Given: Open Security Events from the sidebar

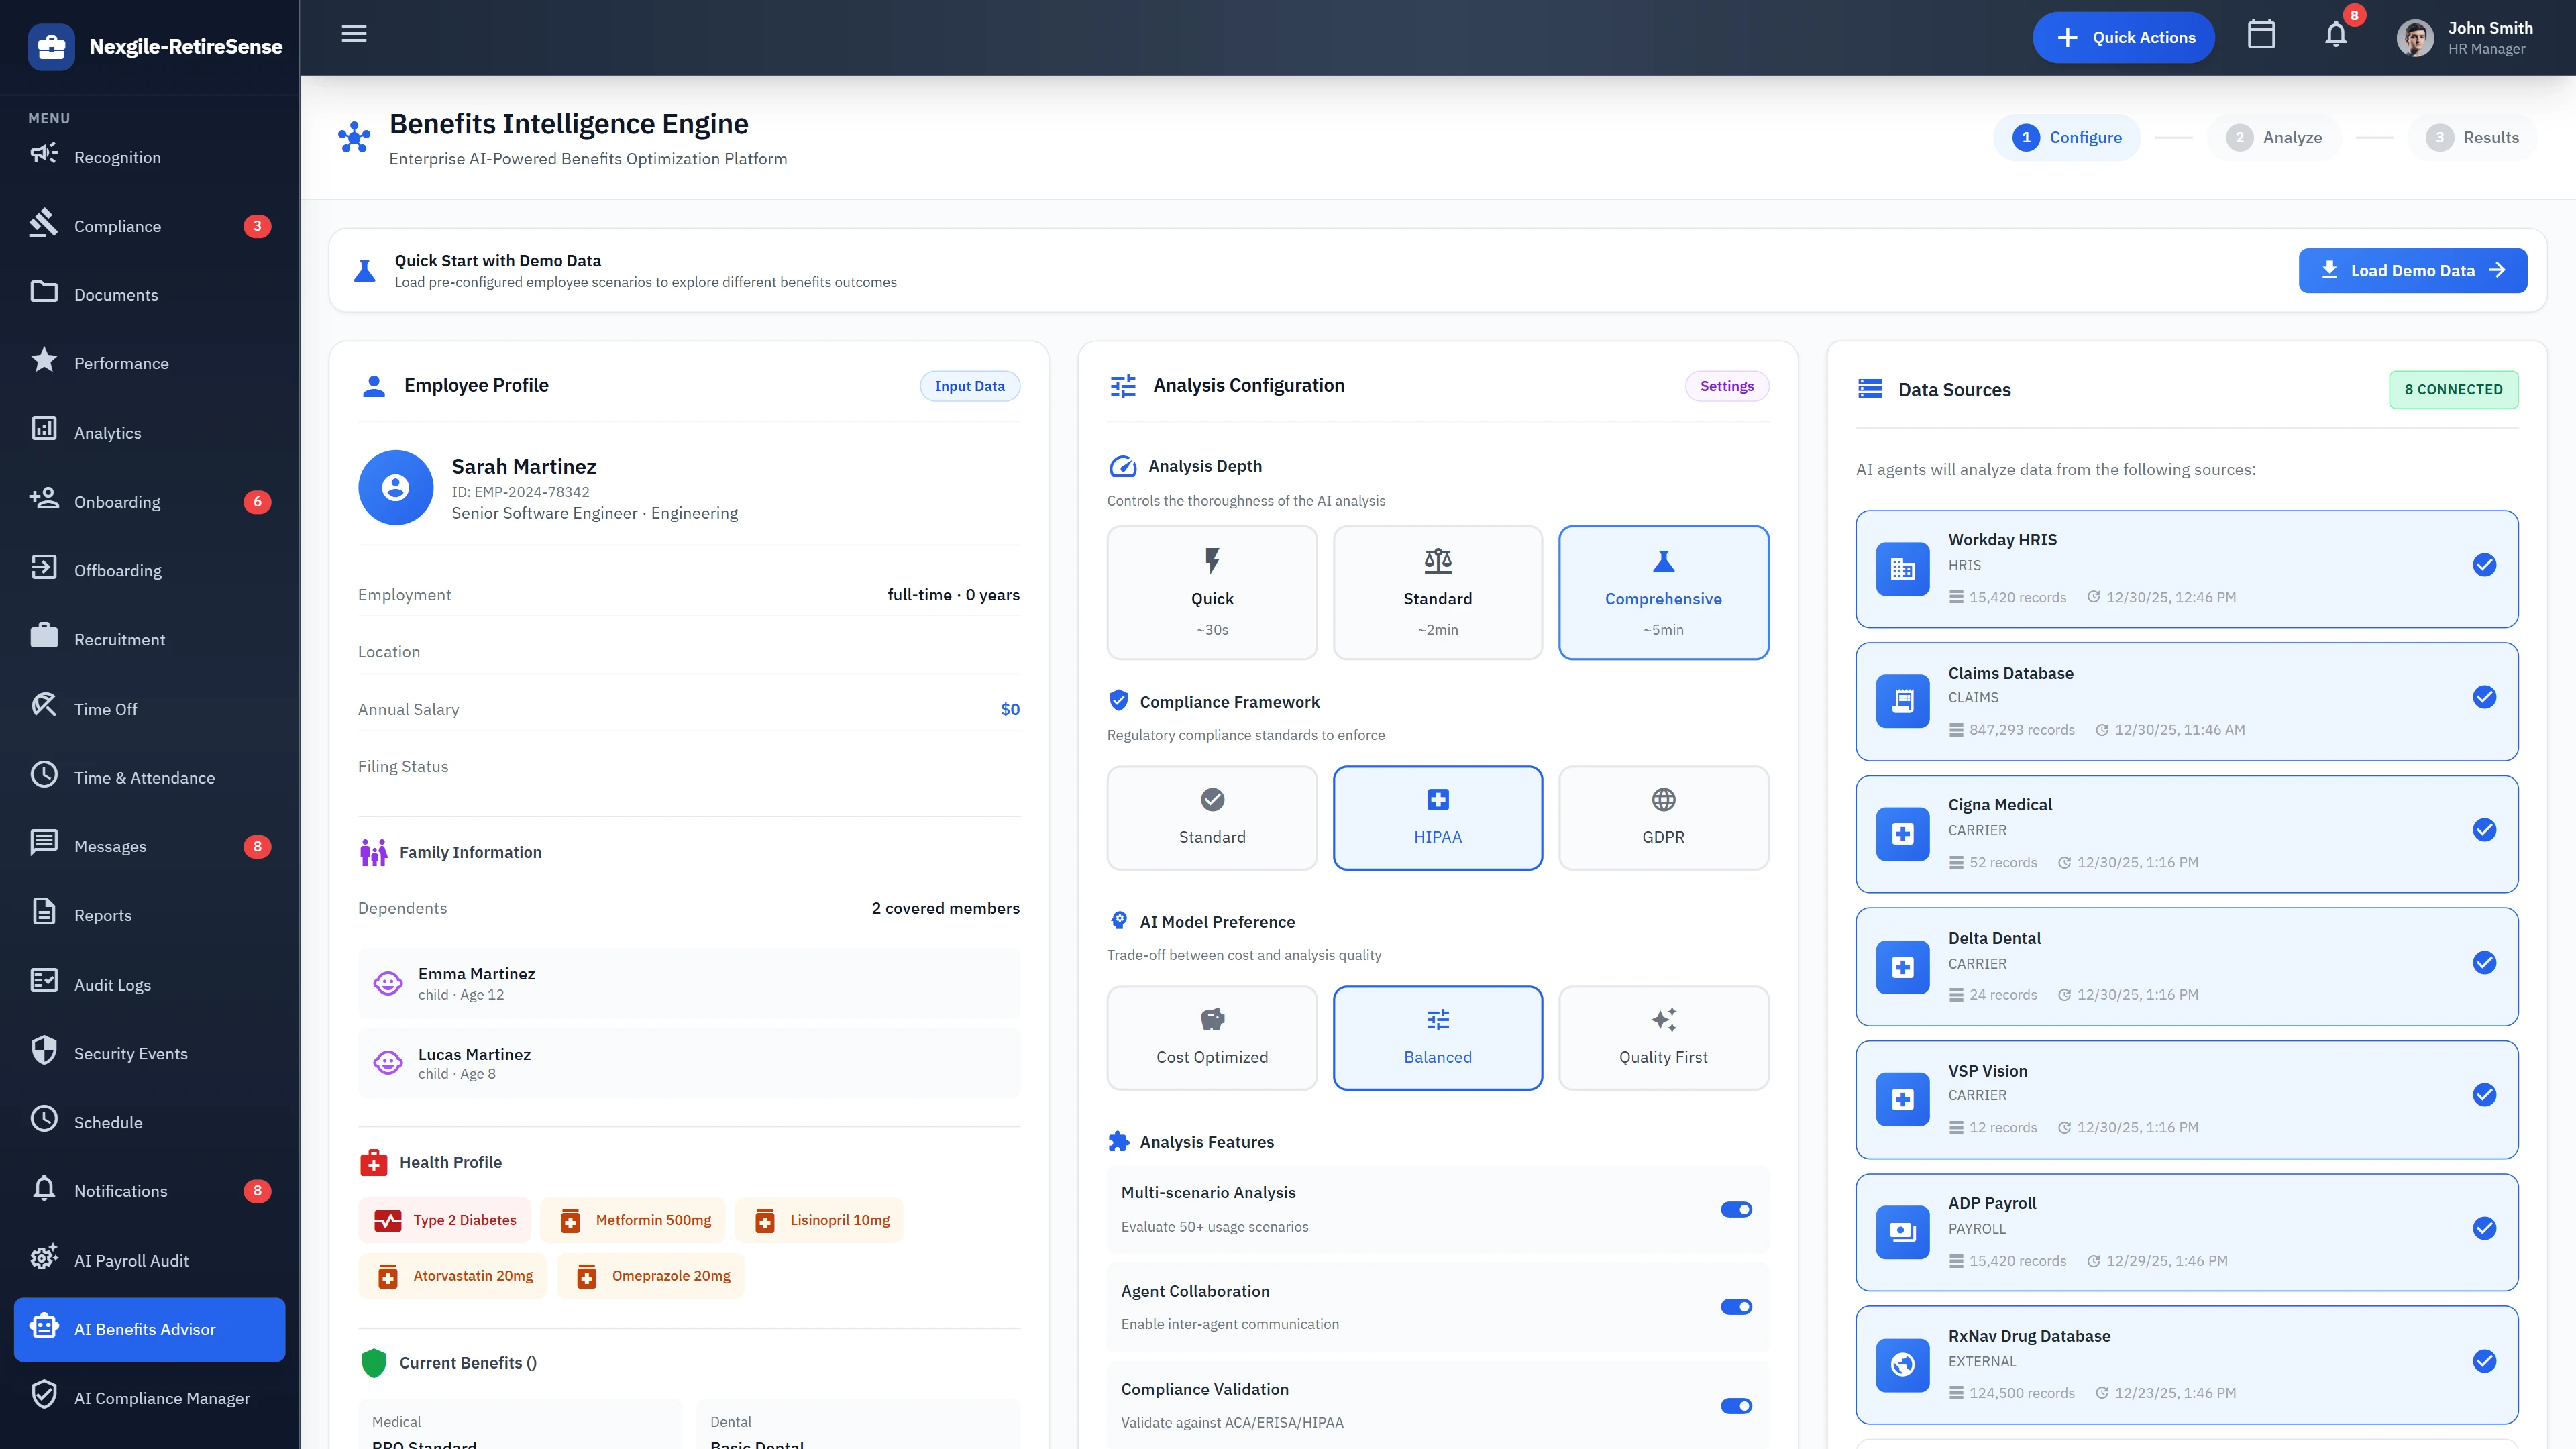Looking at the screenshot, I should pyautogui.click(x=44, y=1052).
